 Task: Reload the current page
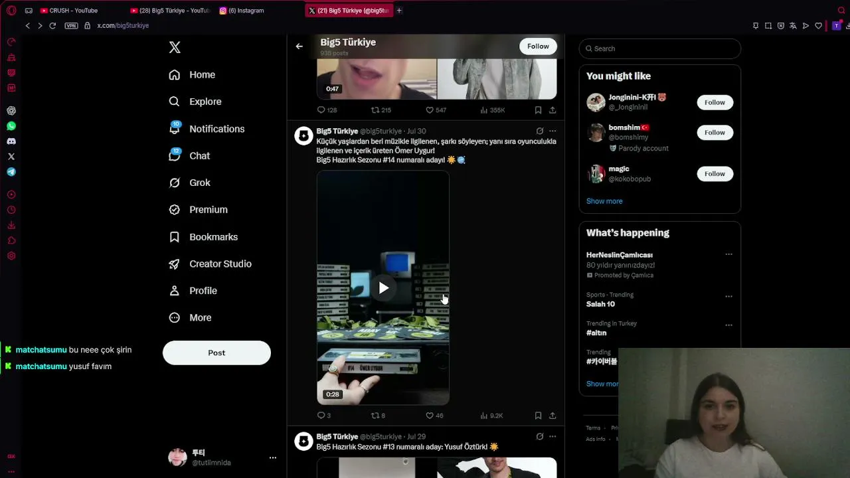pyautogui.click(x=52, y=26)
